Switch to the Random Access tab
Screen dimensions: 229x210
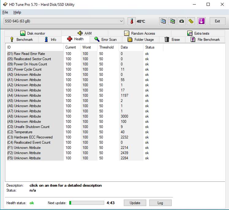(139, 33)
